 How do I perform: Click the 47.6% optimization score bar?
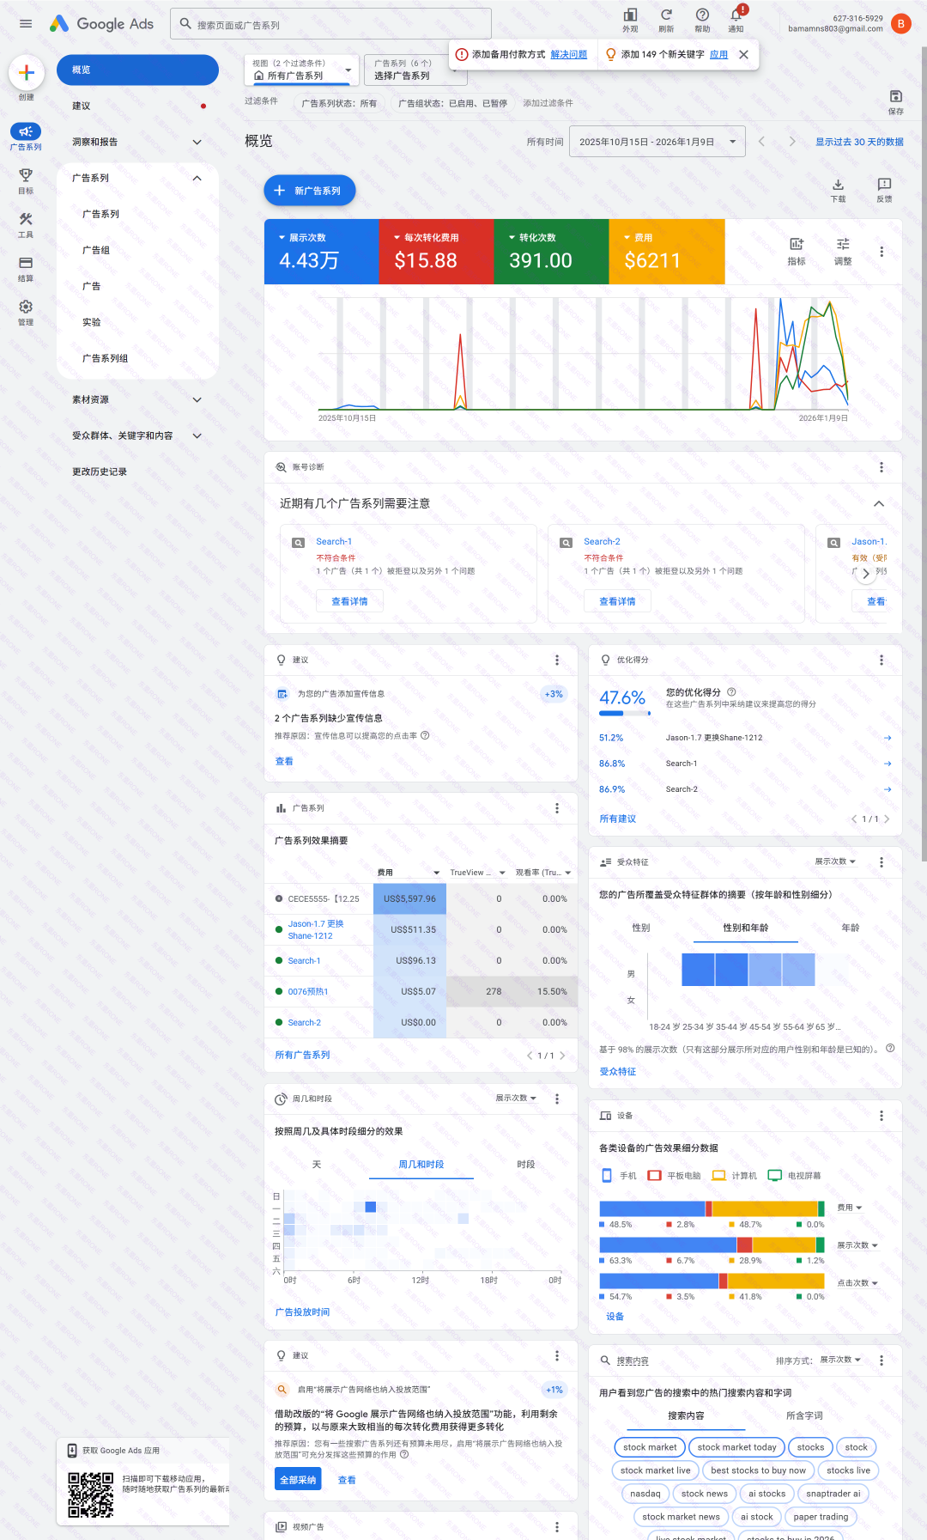tap(623, 713)
